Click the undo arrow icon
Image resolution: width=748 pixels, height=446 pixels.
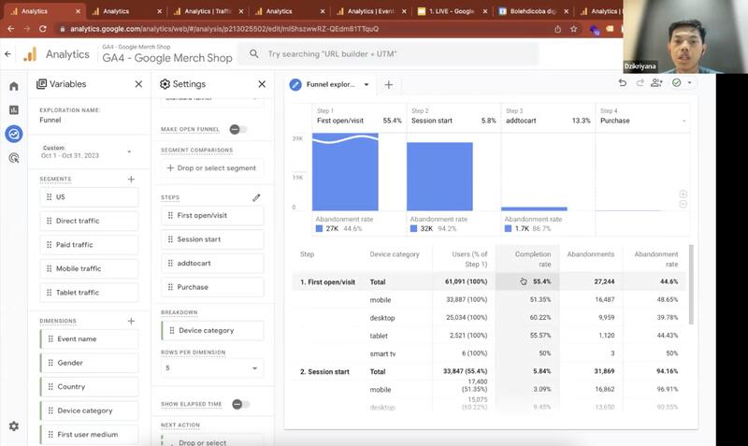[623, 83]
